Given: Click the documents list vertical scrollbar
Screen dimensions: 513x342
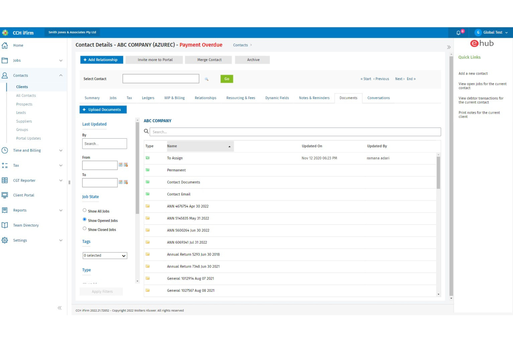Looking at the screenshot, I should click(438, 173).
